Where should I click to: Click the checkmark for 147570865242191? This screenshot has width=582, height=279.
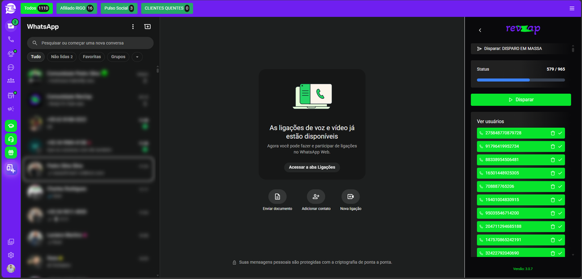click(x=560, y=240)
